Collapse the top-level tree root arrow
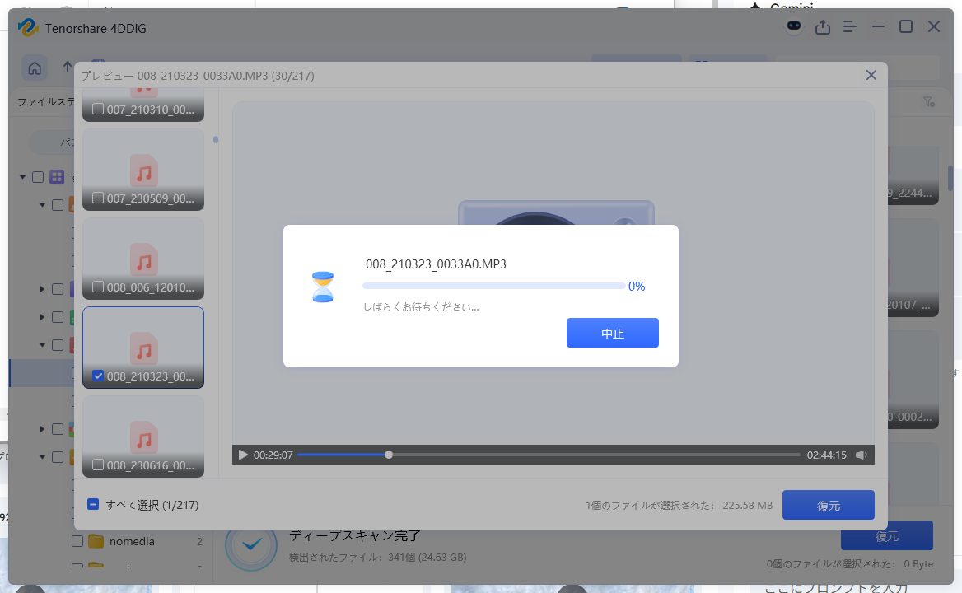 tap(23, 177)
